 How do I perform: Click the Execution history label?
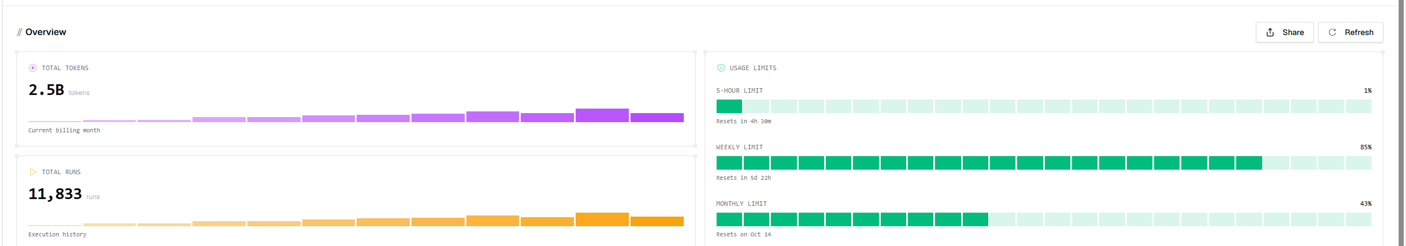[57, 234]
